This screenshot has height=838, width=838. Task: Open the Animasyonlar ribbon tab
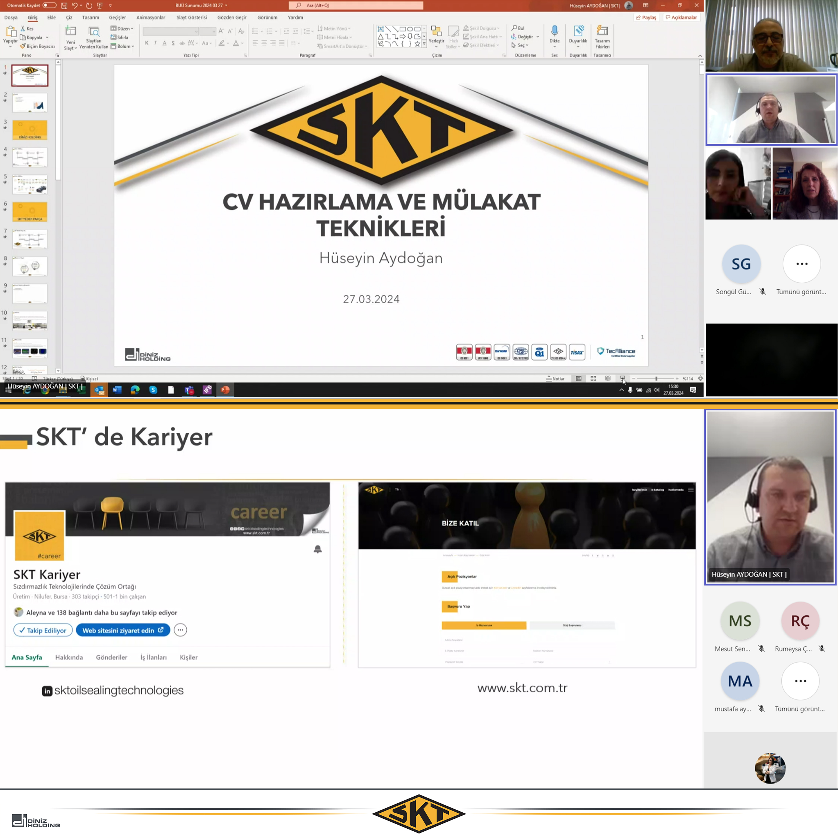click(x=151, y=18)
